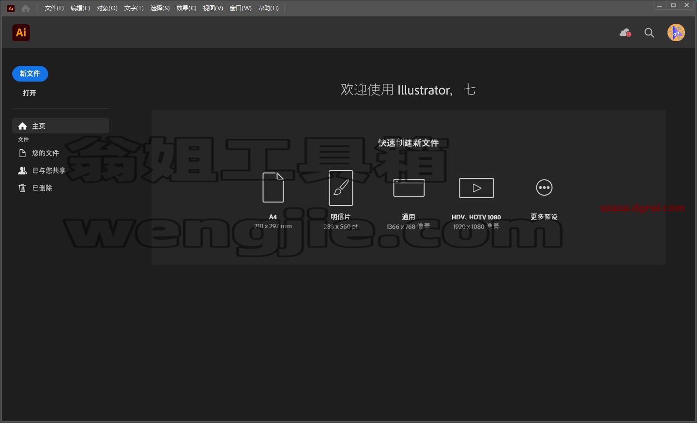Viewport: 697px width, 423px height.
Task: Click the 新文件 new file button
Action: point(30,74)
